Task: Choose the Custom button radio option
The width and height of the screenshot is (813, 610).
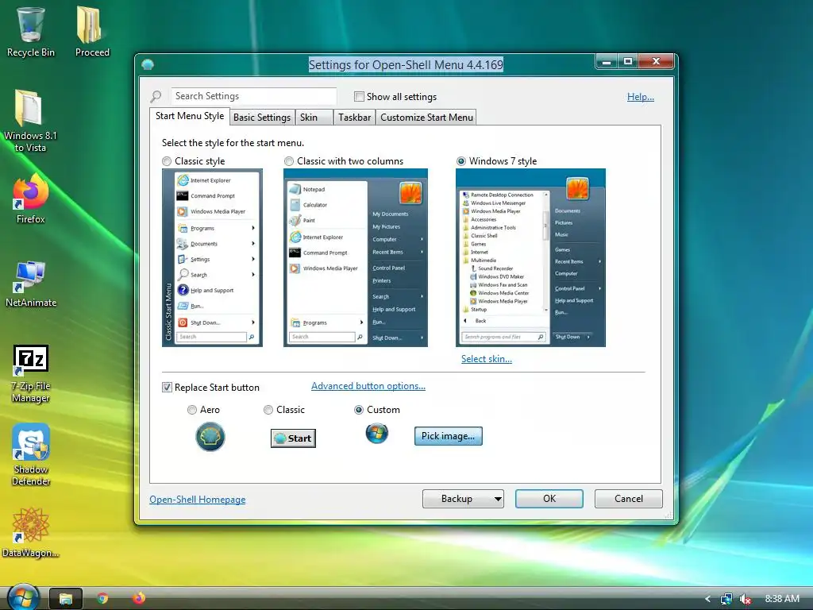Action: [358, 410]
